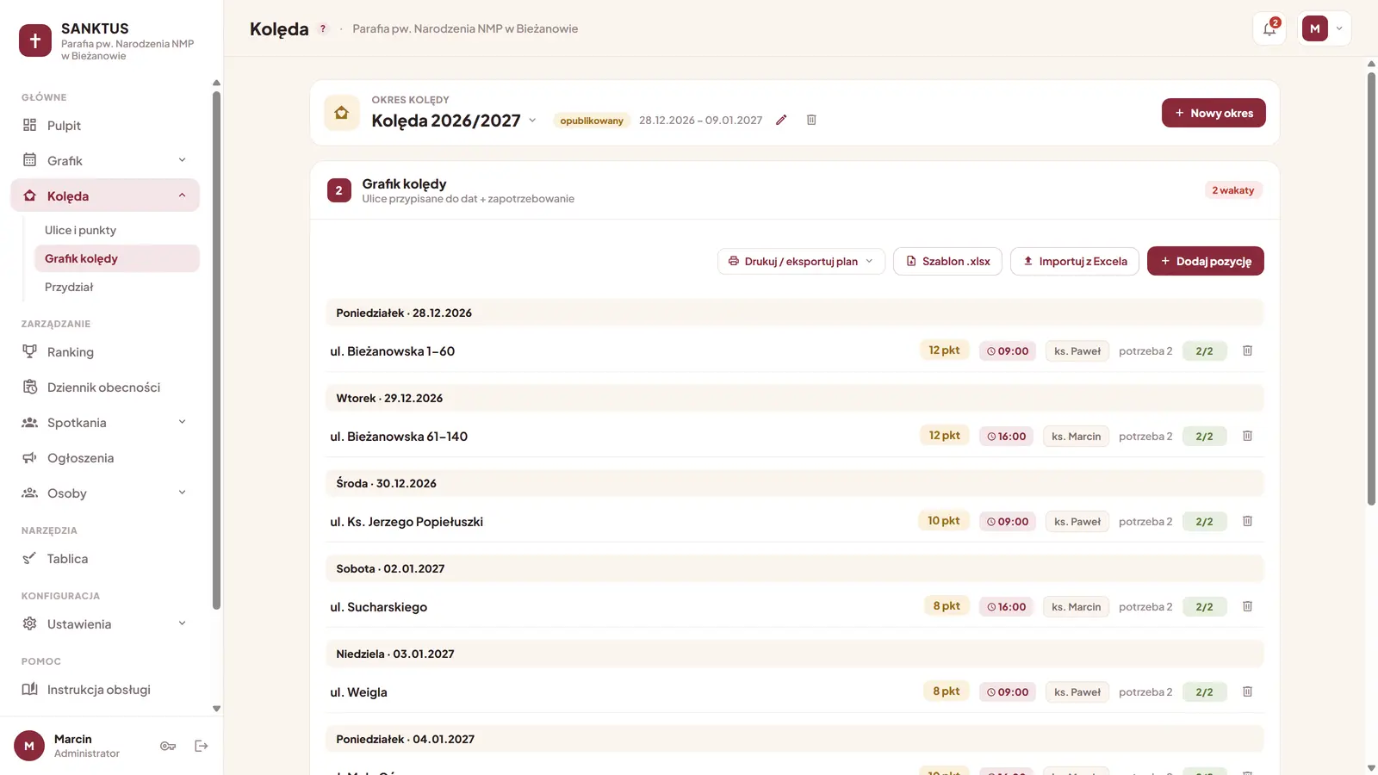Click the 09:00 time badge for Bieżanowska 1–60
Viewport: 1378px width, 775px height.
pyautogui.click(x=1008, y=351)
